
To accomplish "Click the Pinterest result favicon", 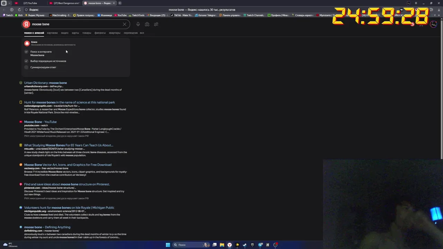I will (21, 184).
